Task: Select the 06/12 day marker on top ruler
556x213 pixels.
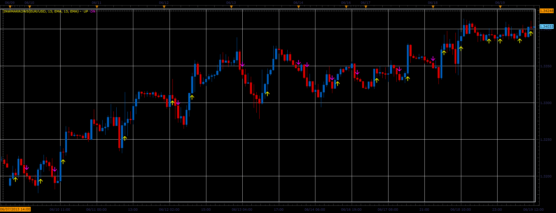Action: click(164, 7)
